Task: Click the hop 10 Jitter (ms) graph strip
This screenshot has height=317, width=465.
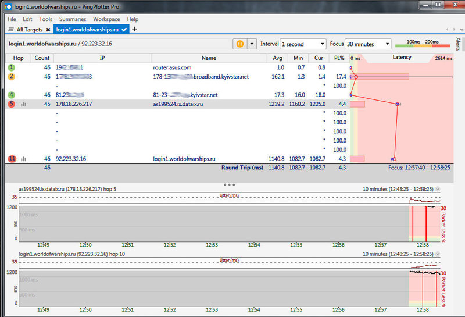Action: point(229,263)
